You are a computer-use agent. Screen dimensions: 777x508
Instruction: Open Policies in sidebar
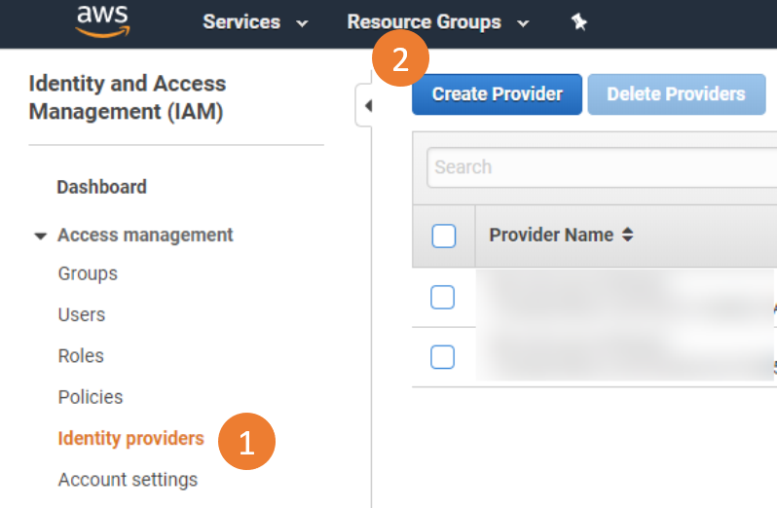point(91,397)
